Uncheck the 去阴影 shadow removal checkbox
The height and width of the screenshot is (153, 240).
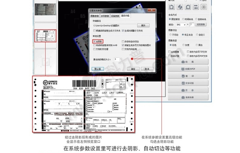click(95, 41)
